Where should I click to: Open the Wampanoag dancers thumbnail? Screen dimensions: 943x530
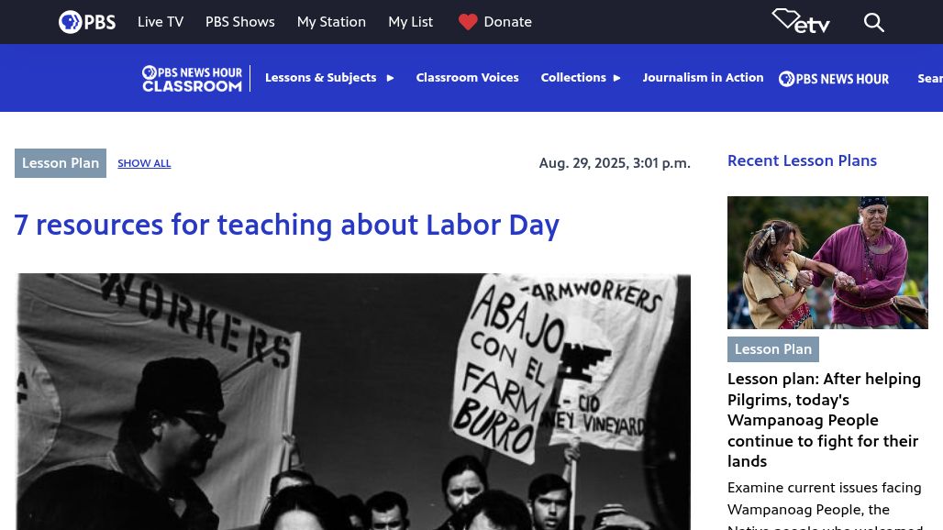click(827, 262)
